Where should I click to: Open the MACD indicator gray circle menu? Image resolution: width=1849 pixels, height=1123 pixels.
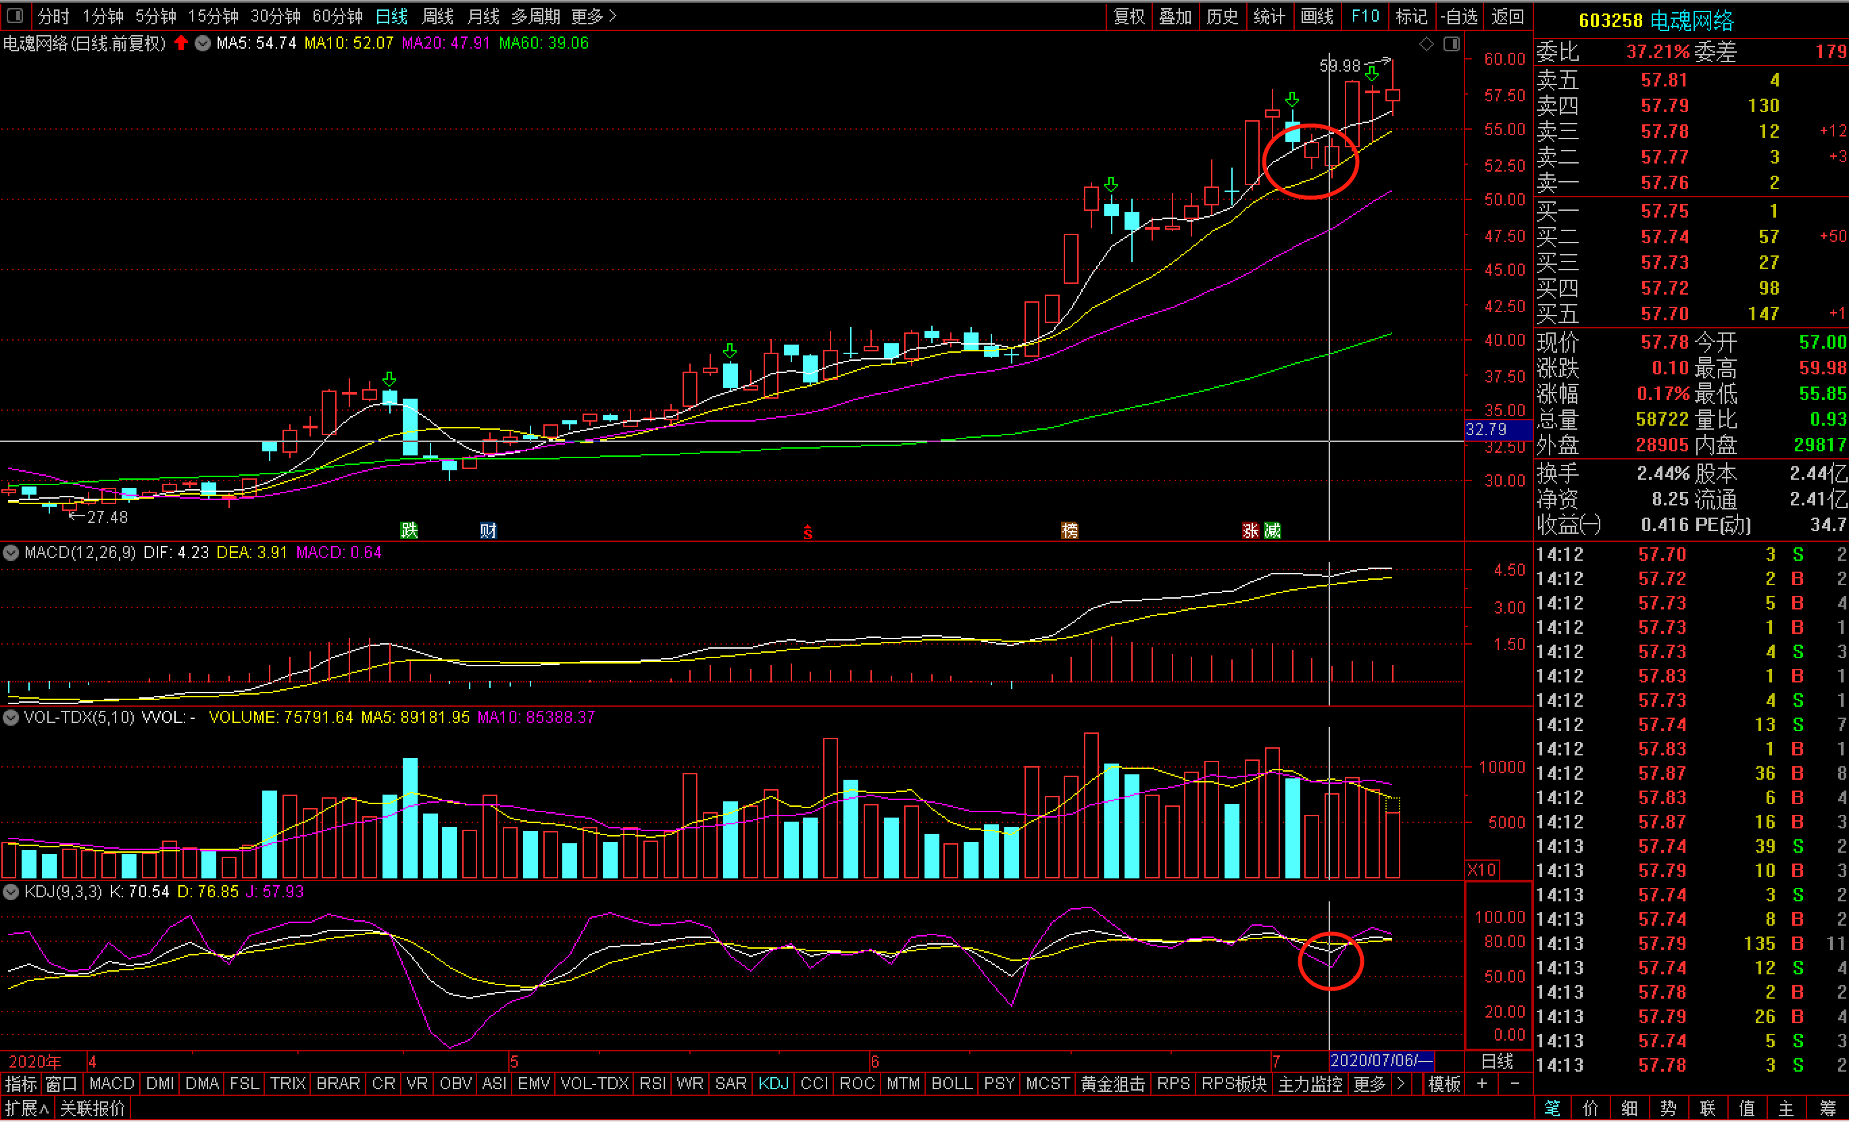(11, 553)
